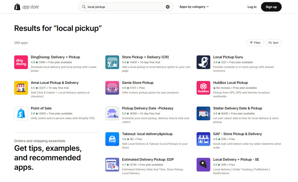This screenshot has width=298, height=182.
Task: Open the Amai Local Pickup storefront icon
Action: [21, 88]
